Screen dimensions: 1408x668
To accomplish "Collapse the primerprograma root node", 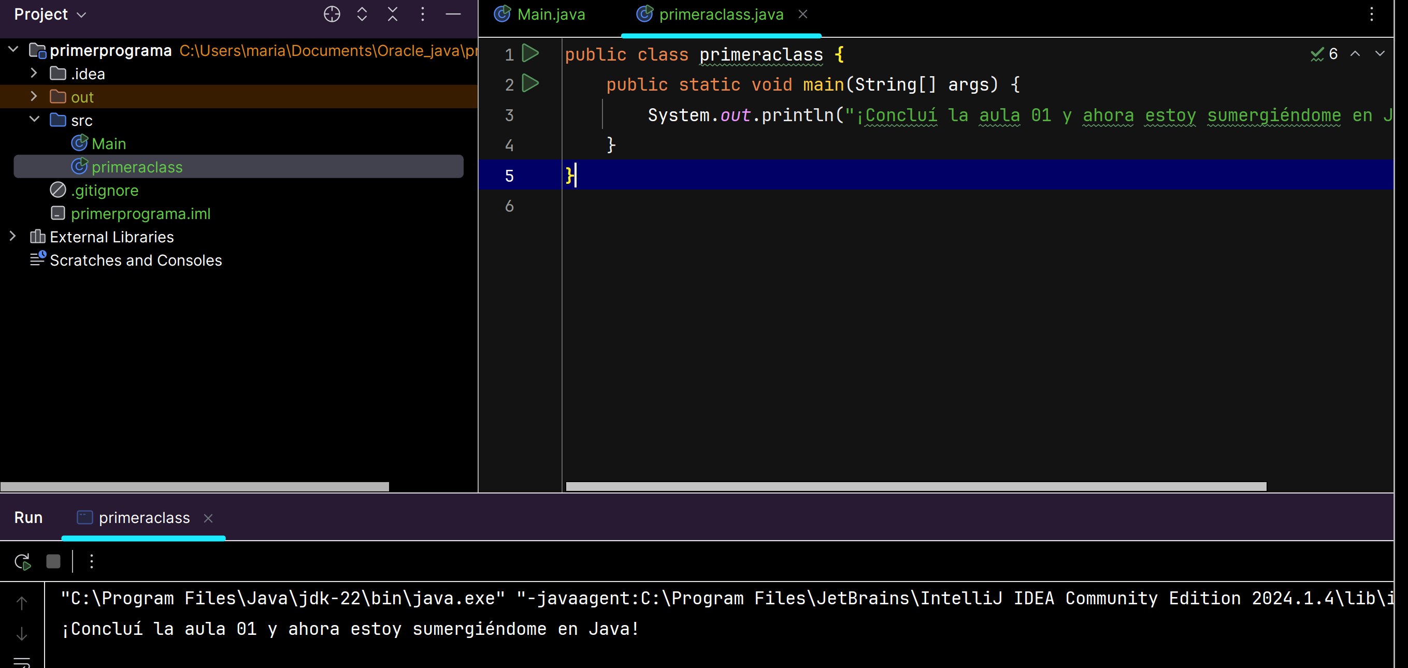I will (13, 50).
